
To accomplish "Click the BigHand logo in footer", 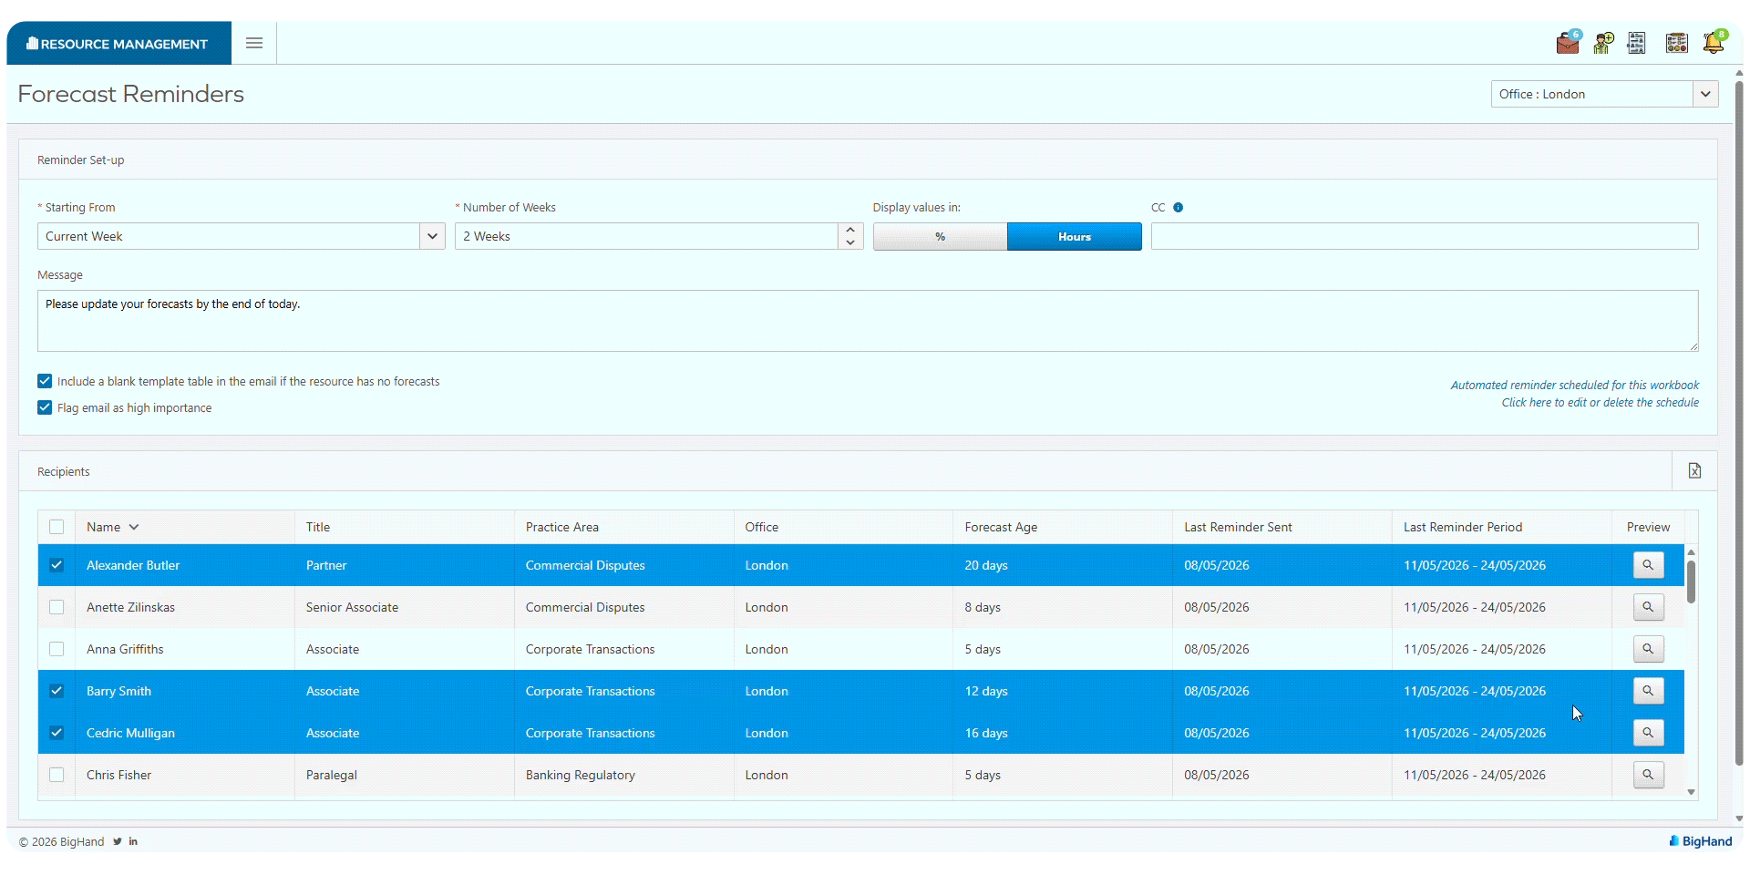I will 1701,841.
